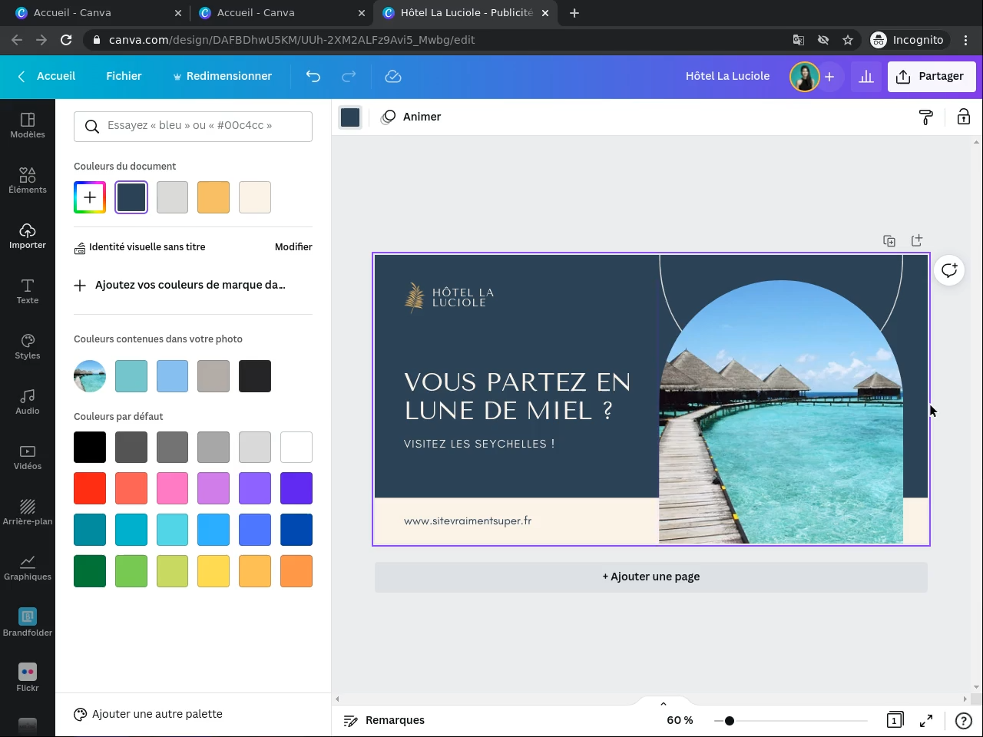
Task: Click the Incognito profile indicator
Action: pos(908,40)
